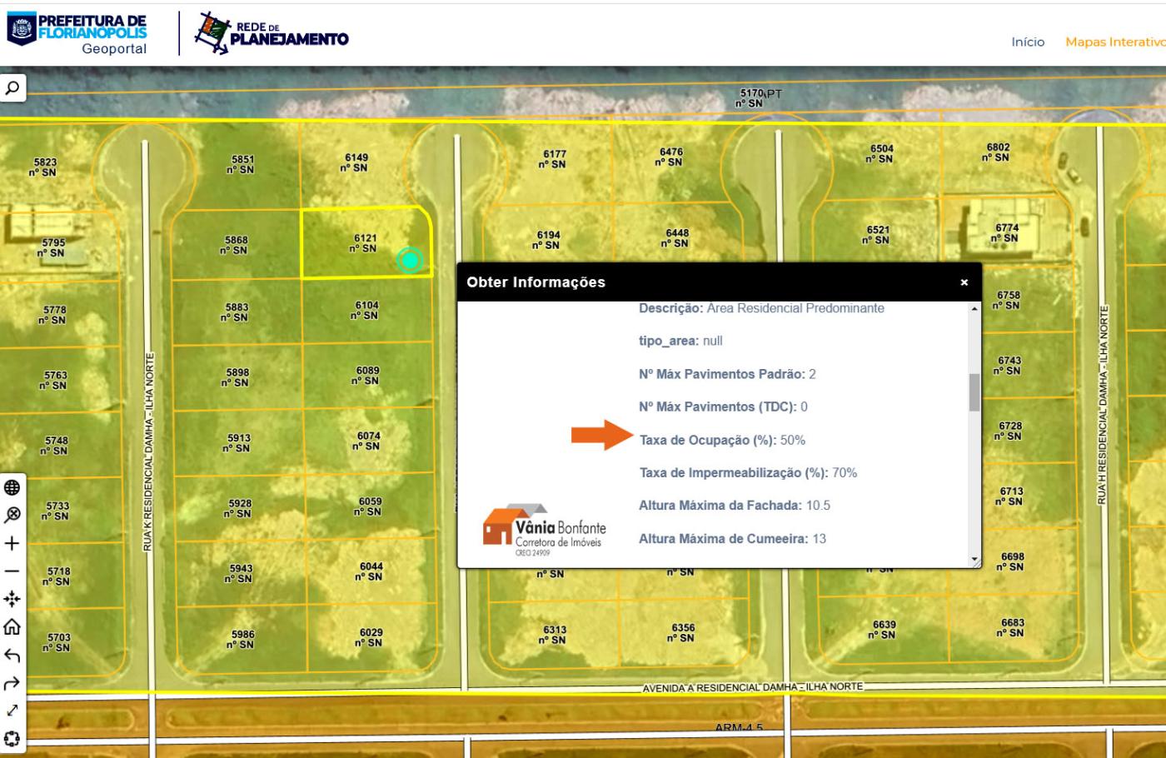Click the four-arrows center map icon
The image size is (1166, 758).
[x=12, y=599]
